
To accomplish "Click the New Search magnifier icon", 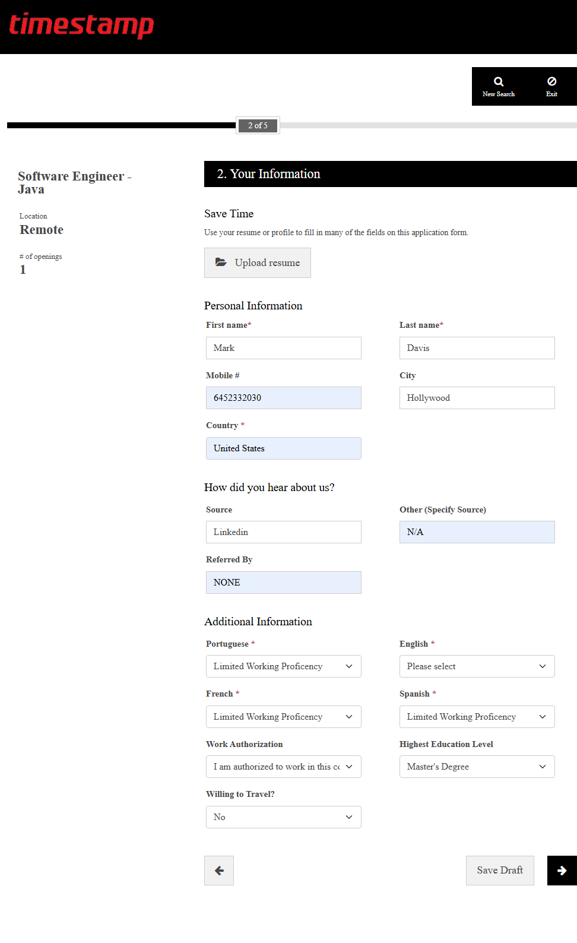I will 499,82.
